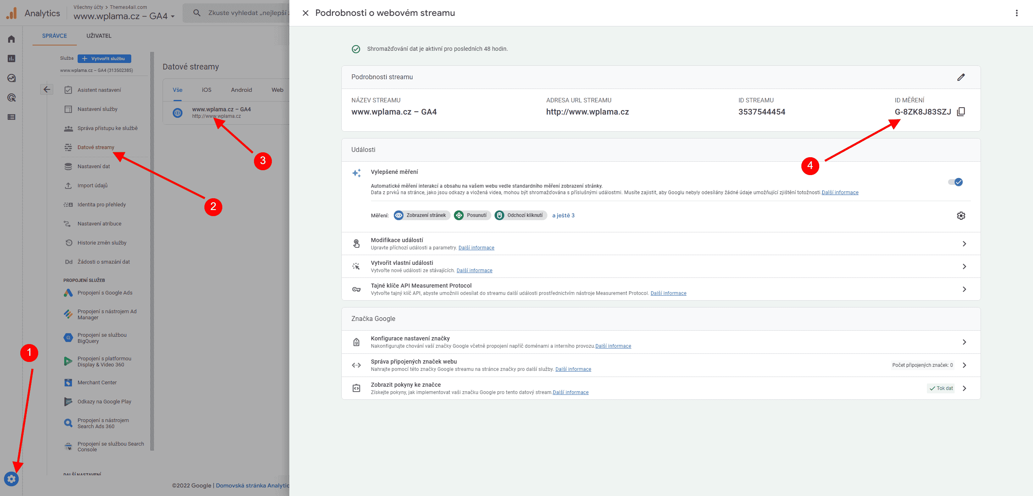Open Správa přístupu ke službě item

coord(107,128)
